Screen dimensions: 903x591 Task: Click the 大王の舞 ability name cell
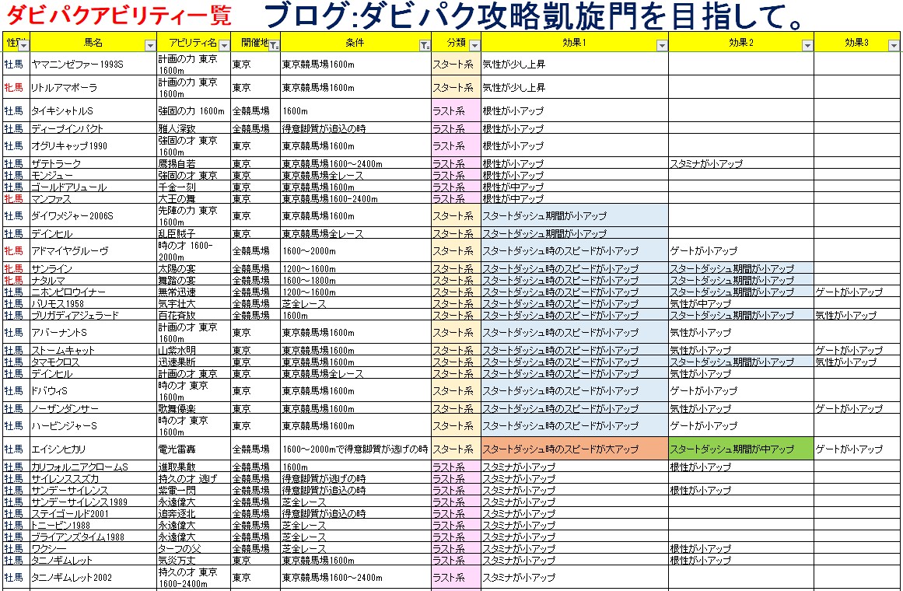point(194,199)
